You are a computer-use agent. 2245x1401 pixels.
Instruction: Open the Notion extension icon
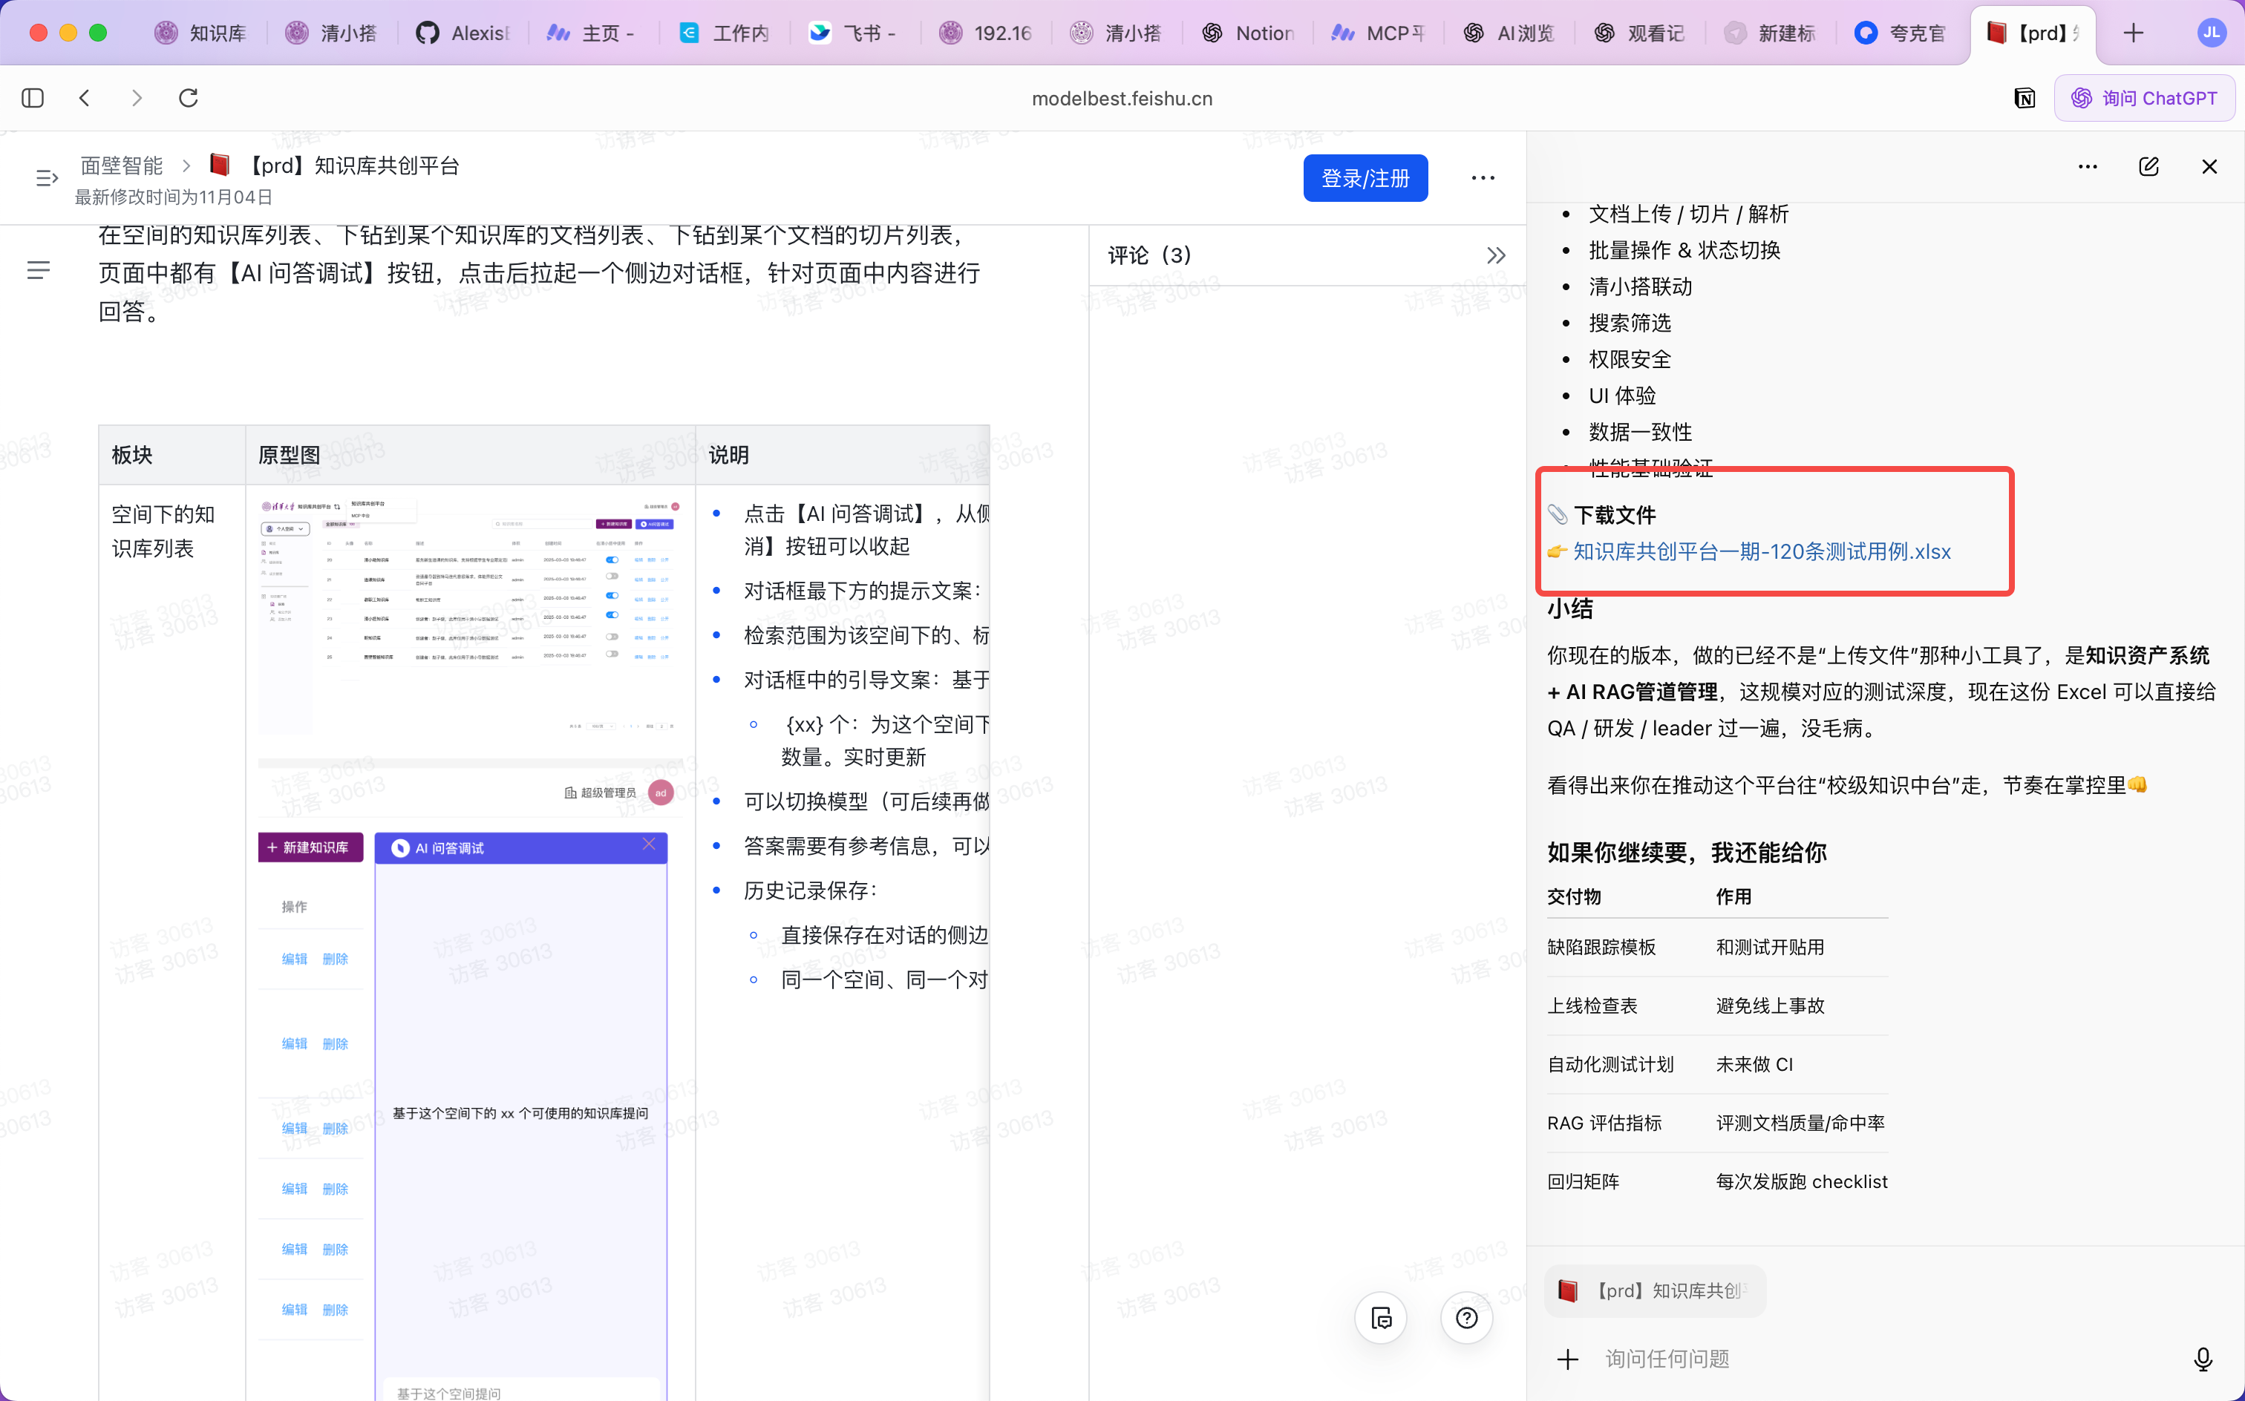2025,98
